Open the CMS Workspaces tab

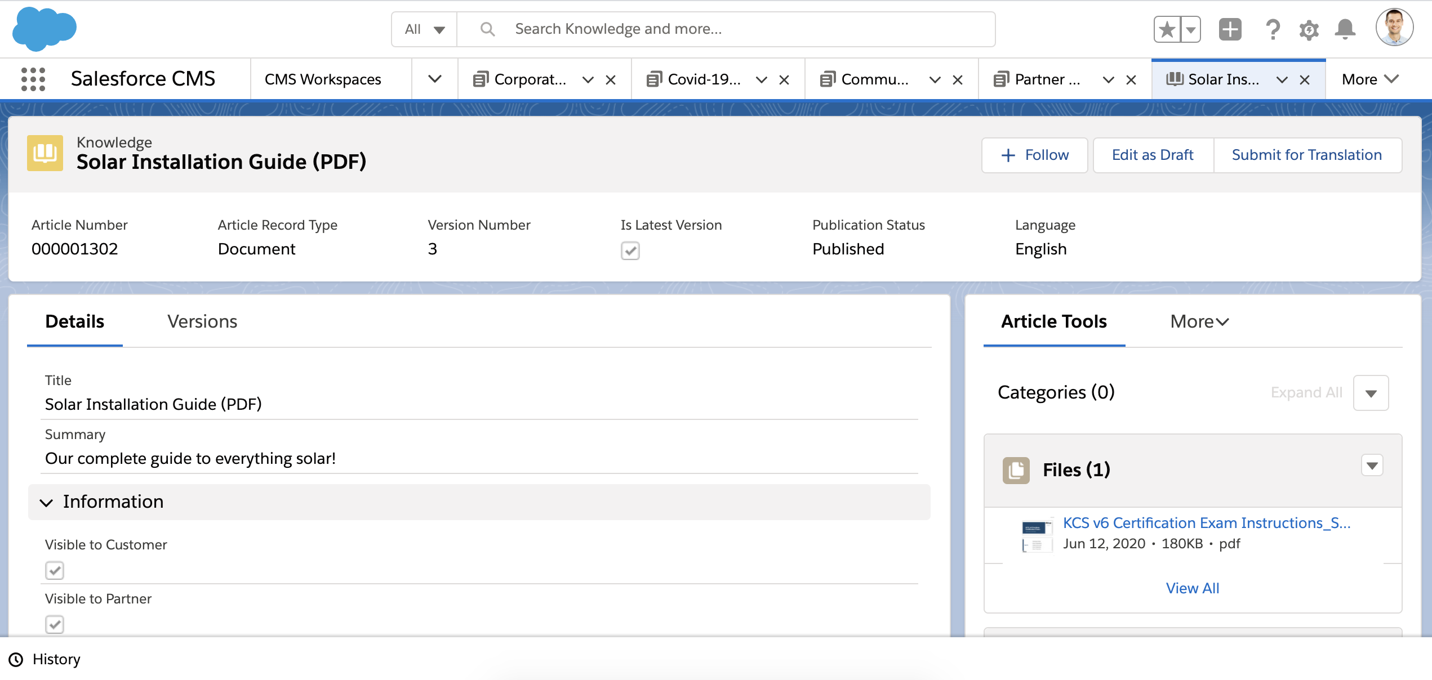pos(323,79)
